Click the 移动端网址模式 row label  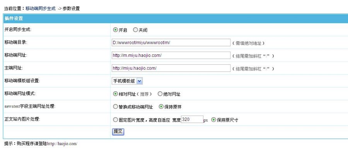pyautogui.click(x=20, y=93)
